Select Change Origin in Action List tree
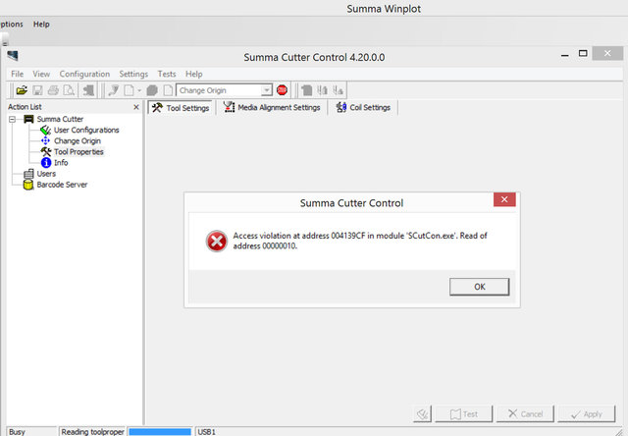Screen dimensions: 628x436 point(78,140)
